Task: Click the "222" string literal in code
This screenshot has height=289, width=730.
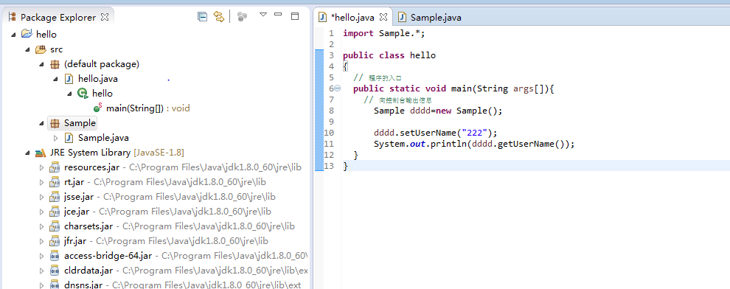Action: coord(474,133)
